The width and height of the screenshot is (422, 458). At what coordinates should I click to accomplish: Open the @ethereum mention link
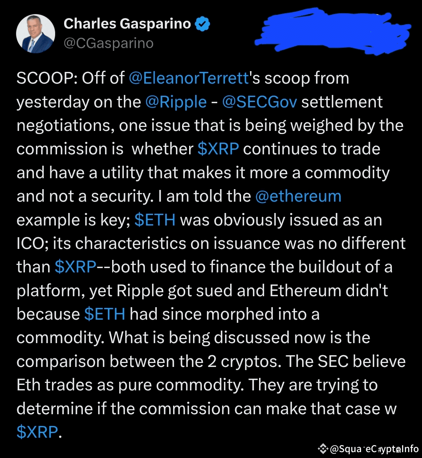pos(299,196)
